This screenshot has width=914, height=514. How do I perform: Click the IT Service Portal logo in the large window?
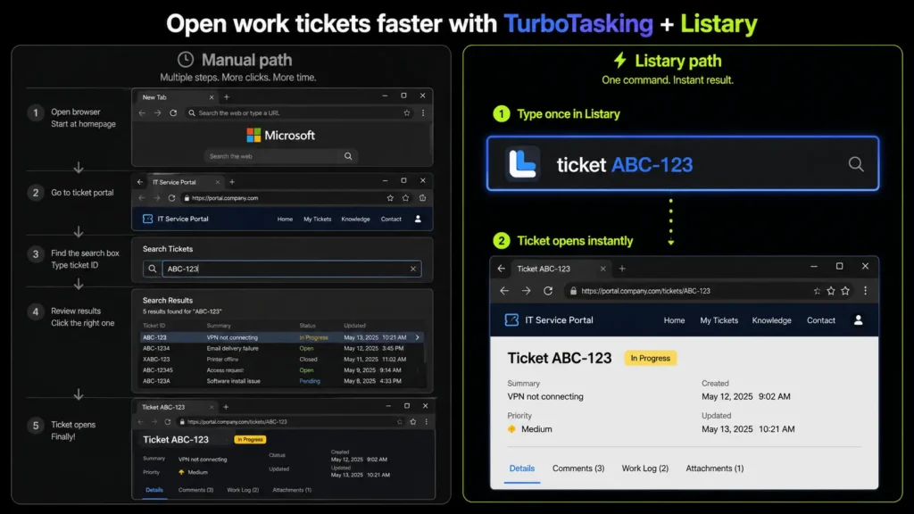point(511,320)
